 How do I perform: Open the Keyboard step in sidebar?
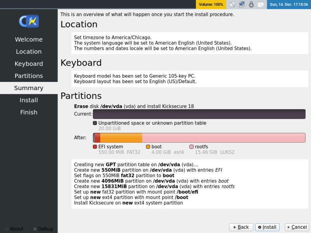pyautogui.click(x=28, y=63)
